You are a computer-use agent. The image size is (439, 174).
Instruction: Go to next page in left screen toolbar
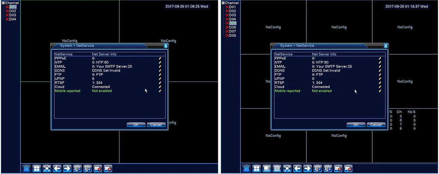(x=67, y=168)
